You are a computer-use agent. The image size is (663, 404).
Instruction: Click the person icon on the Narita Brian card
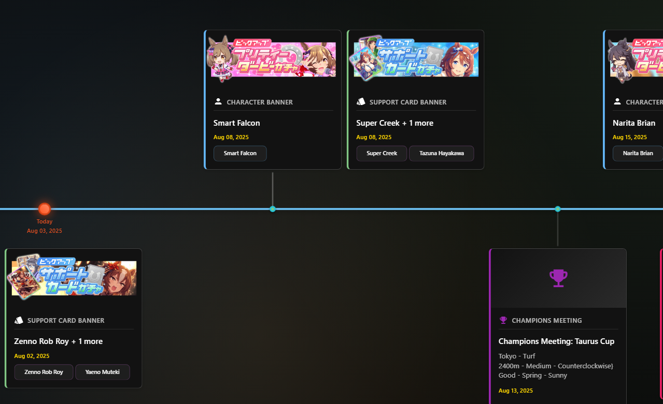tap(617, 102)
